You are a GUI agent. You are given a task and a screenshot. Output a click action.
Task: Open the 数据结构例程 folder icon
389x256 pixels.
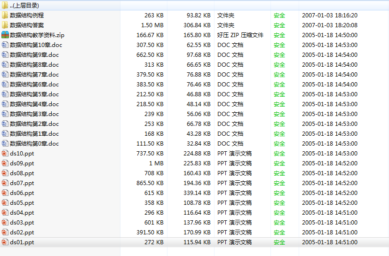coord(5,15)
